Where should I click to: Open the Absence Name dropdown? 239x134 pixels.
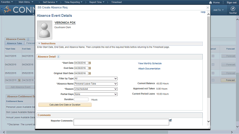[96, 84]
